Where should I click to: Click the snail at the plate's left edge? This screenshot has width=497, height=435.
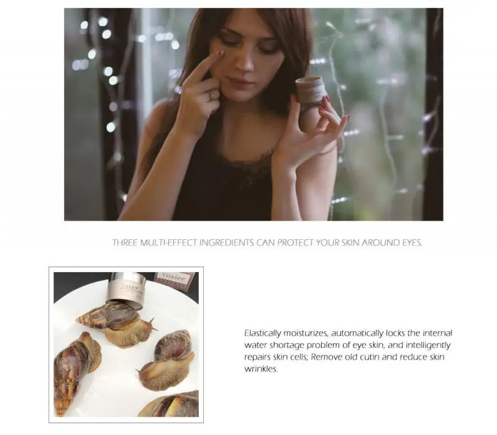75,372
